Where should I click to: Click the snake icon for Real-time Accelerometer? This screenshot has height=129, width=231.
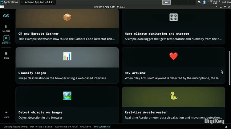pos(173,96)
